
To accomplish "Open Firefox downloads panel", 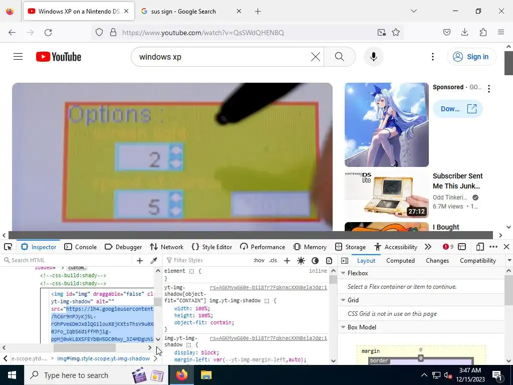I will pos(464,32).
